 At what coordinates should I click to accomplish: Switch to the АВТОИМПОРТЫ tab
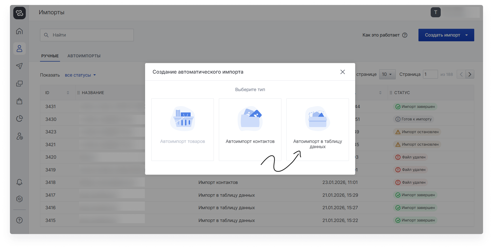[x=84, y=56]
